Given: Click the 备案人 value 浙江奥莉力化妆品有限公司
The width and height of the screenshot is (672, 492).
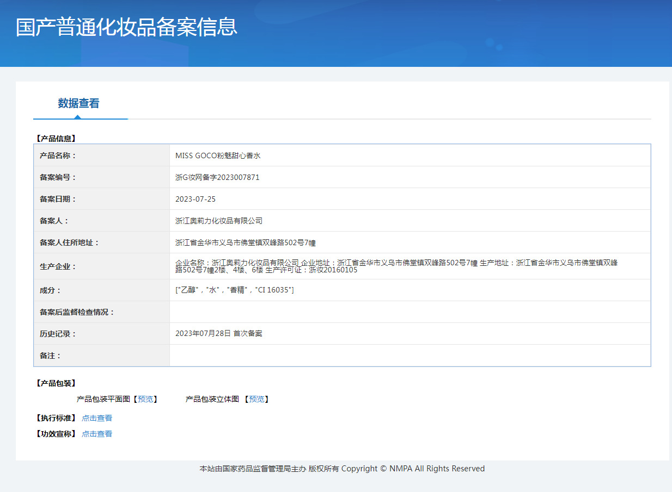Looking at the screenshot, I should click(x=219, y=221).
